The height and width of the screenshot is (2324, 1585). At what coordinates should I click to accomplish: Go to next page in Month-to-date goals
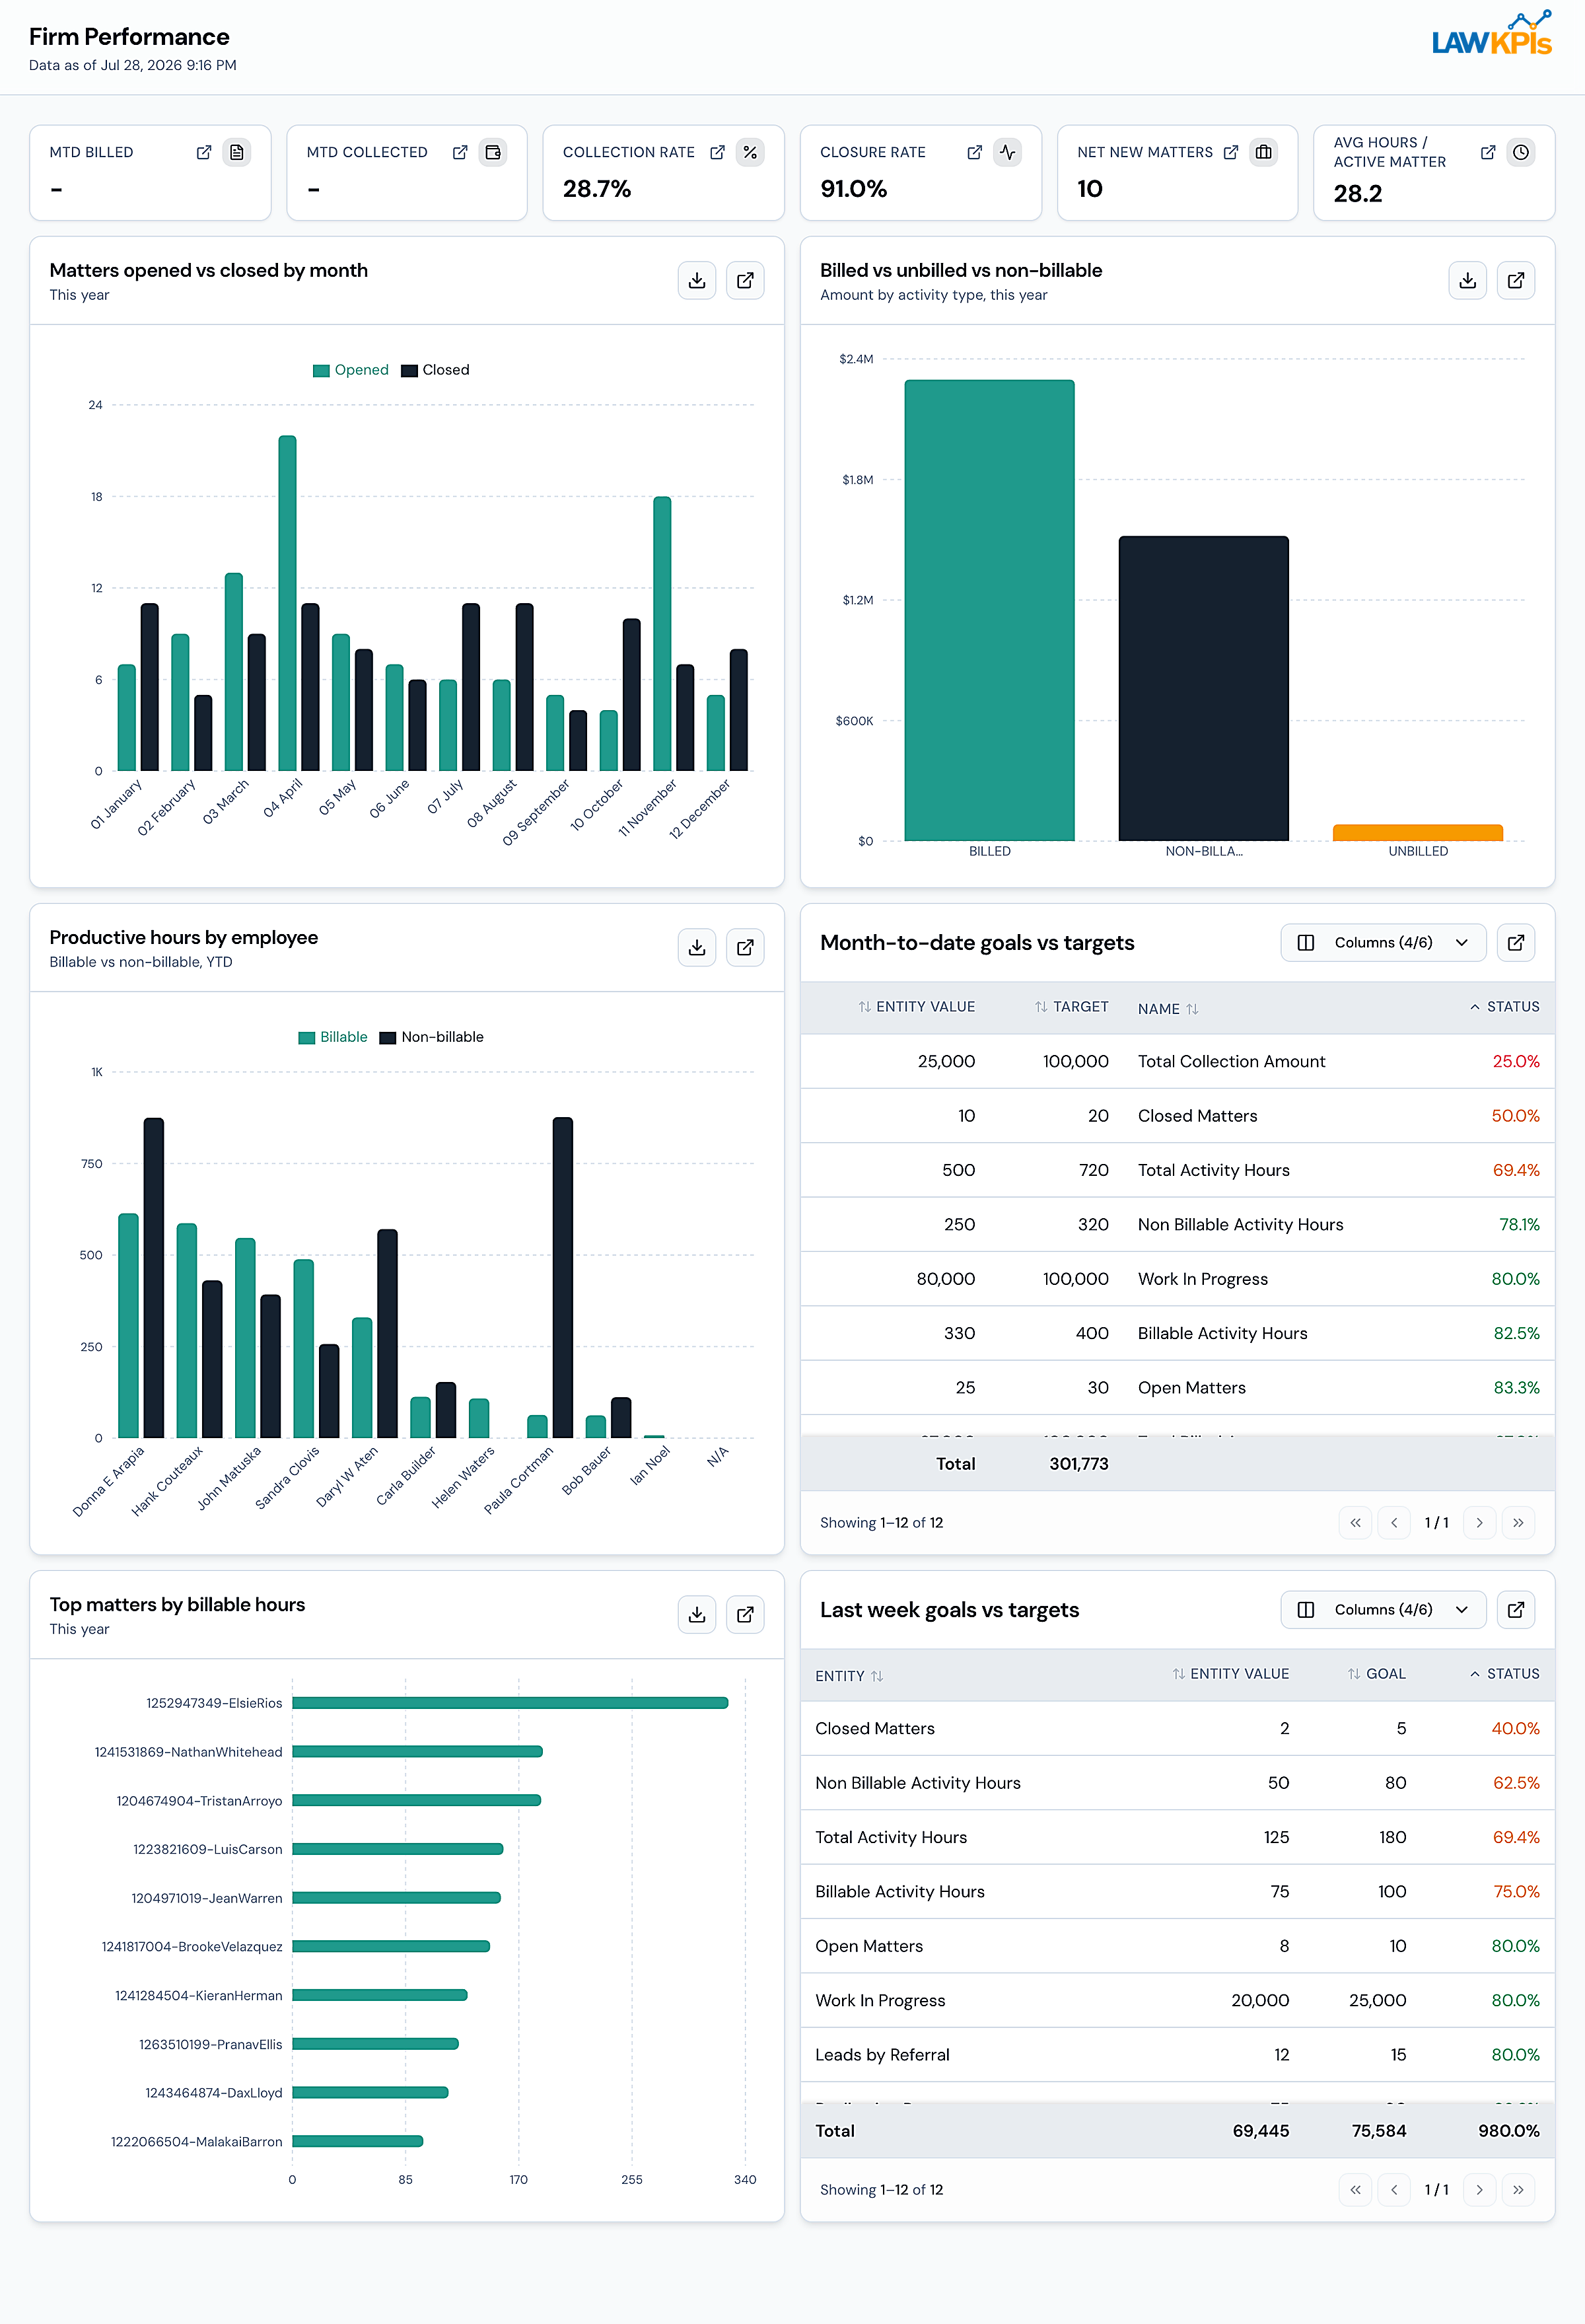pos(1479,1522)
